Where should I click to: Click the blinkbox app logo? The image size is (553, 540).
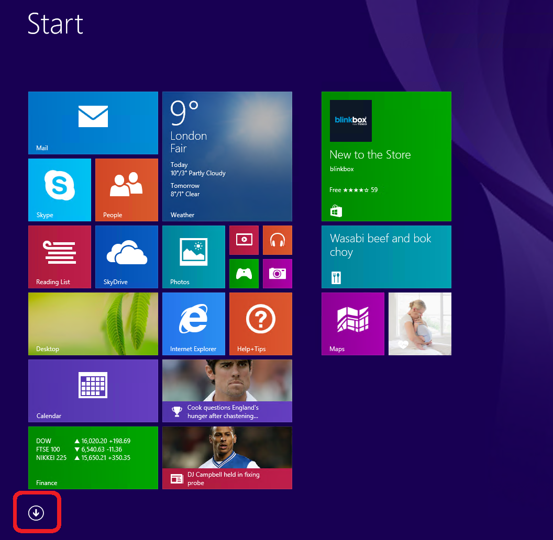(x=351, y=121)
